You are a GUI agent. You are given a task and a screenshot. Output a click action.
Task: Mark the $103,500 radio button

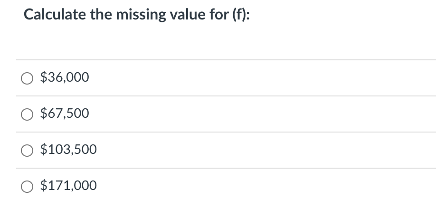tap(27, 151)
